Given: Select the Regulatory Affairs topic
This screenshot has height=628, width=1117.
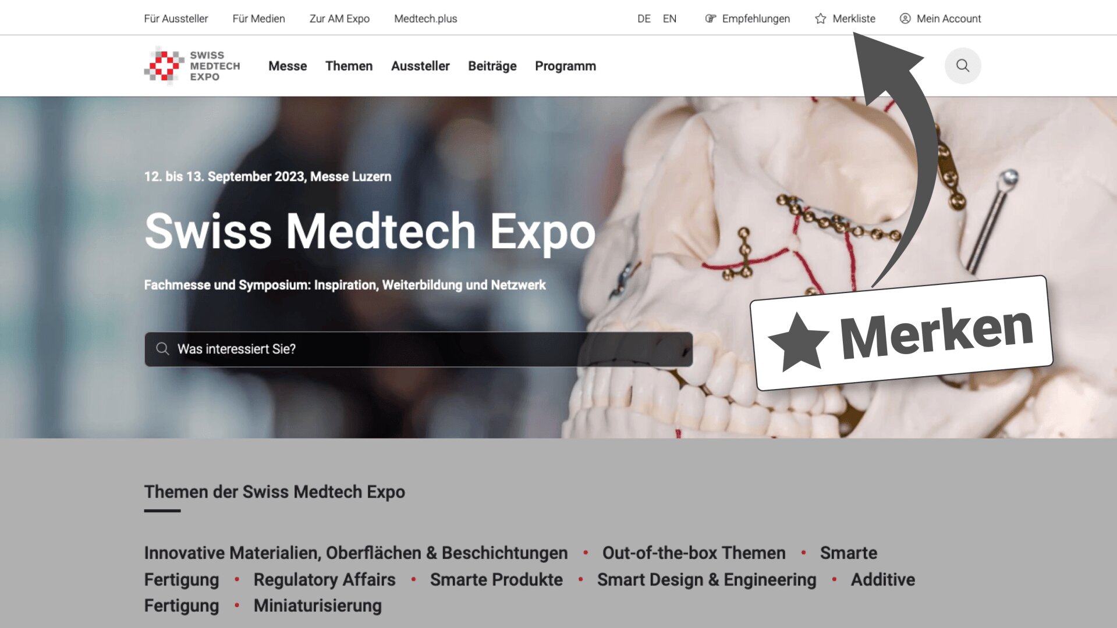Looking at the screenshot, I should click(324, 580).
